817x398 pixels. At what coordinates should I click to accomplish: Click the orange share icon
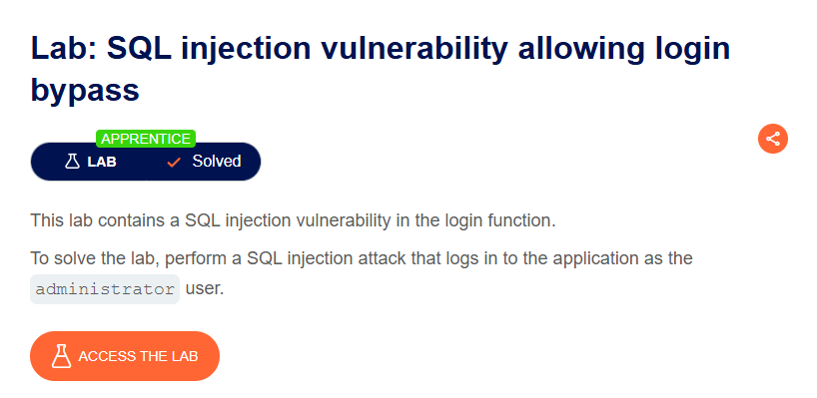pyautogui.click(x=773, y=139)
